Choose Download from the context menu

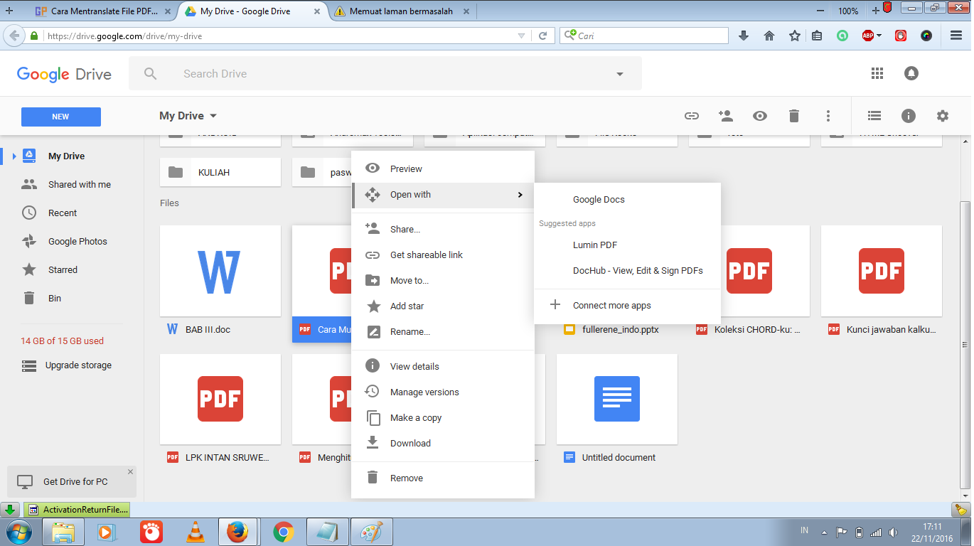(x=443, y=444)
